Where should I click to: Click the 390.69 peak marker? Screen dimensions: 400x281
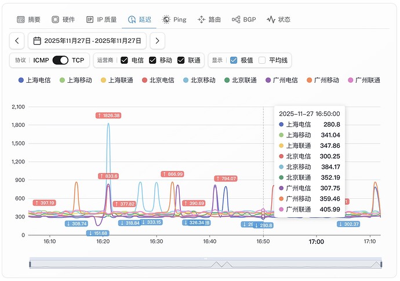194,203
